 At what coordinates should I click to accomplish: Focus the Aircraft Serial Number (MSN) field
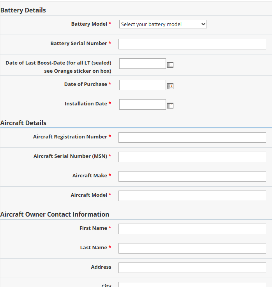click(x=192, y=157)
